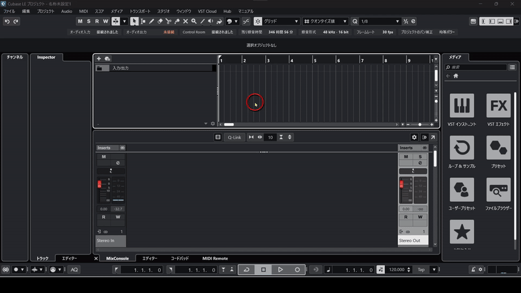The image size is (521, 293).
Task: Click the AQ button in transport
Action: pos(74,270)
